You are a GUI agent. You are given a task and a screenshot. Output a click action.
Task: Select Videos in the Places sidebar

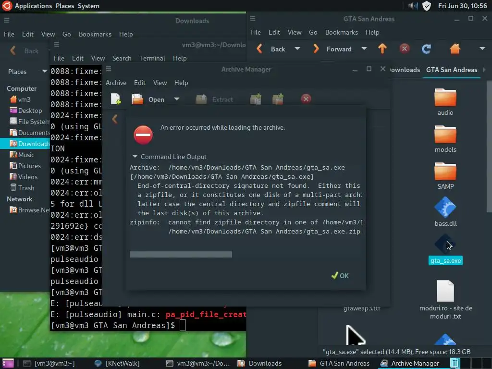[x=27, y=177]
